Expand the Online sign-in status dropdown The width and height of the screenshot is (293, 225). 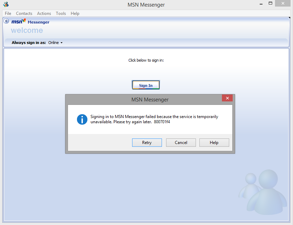55,43
